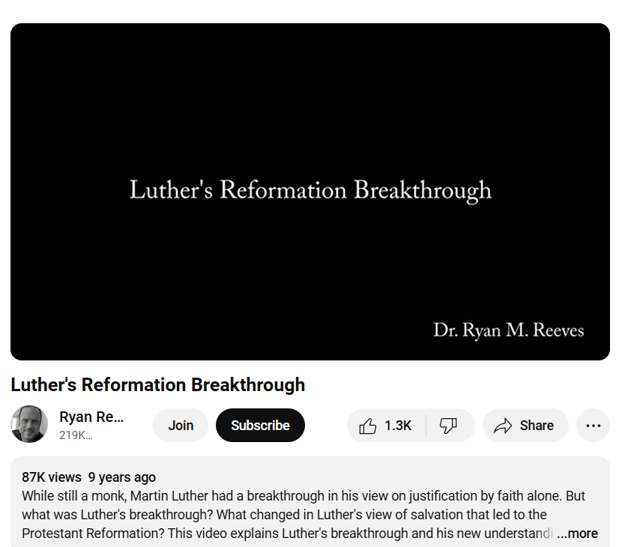Click the 87K views text
Viewport: 622px width, 547px height.
[x=52, y=477]
